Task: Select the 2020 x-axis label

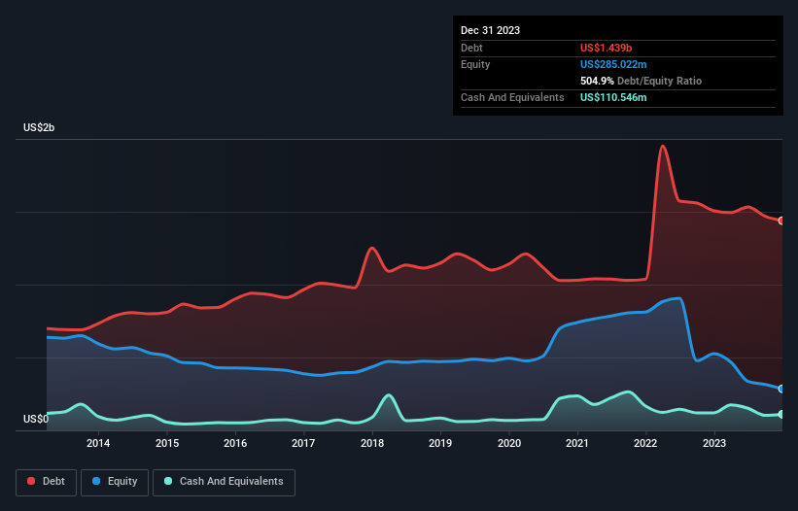Action: pyautogui.click(x=509, y=443)
